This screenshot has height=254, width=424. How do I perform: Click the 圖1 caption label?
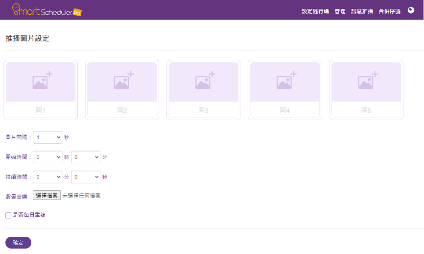[41, 110]
